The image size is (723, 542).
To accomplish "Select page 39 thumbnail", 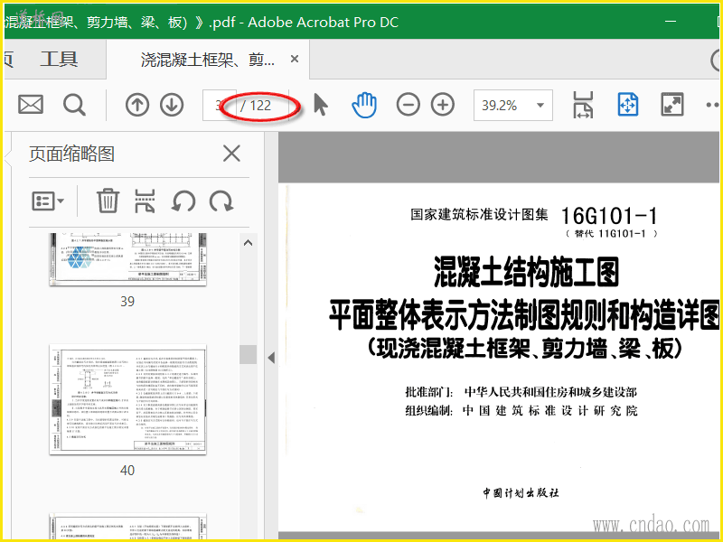I will pos(127,259).
